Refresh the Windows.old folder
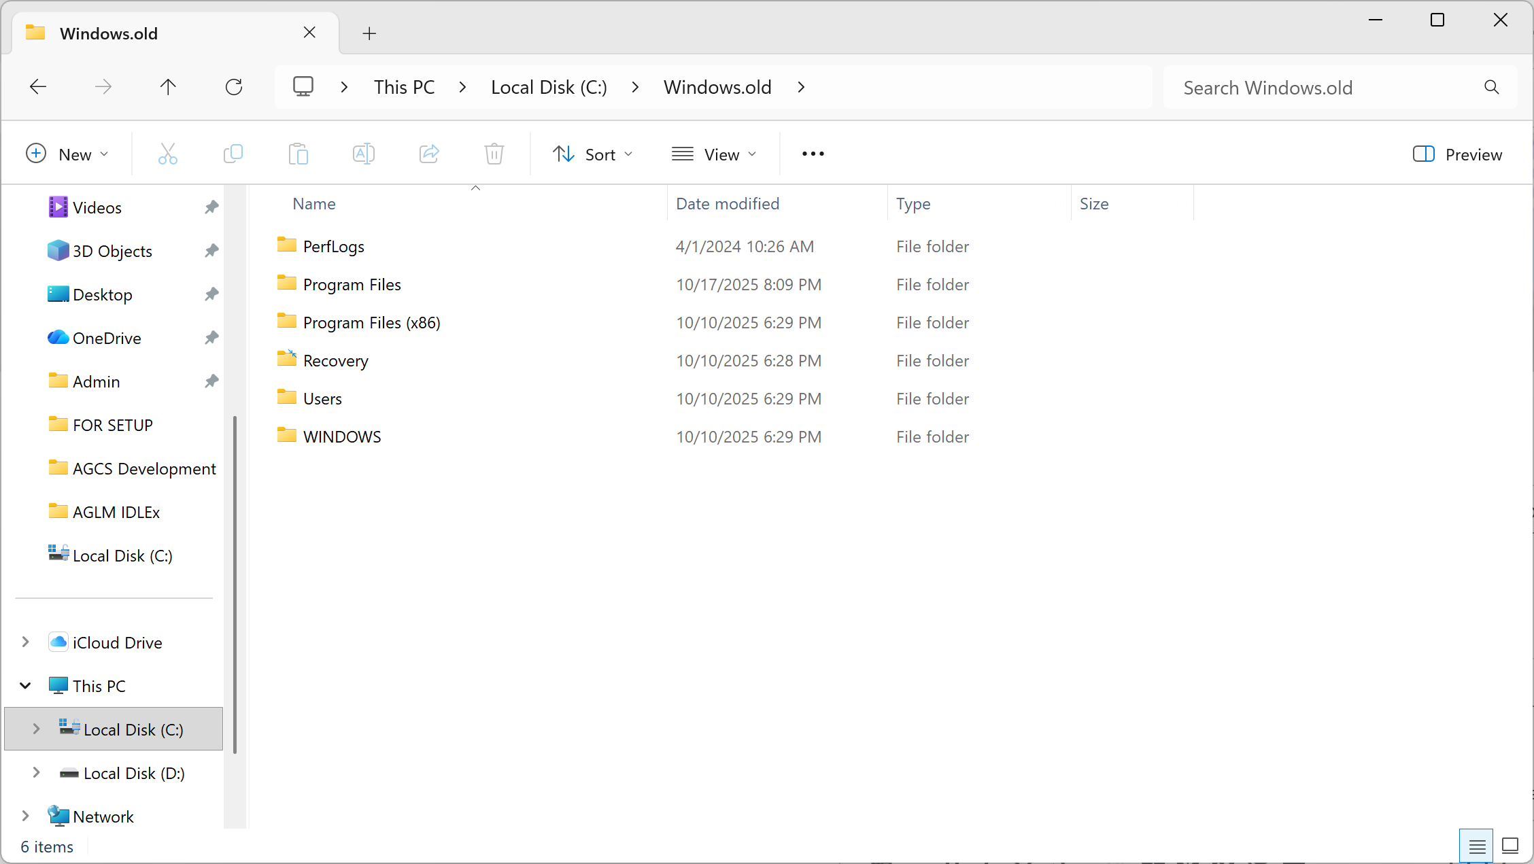The width and height of the screenshot is (1534, 864). coord(234,87)
